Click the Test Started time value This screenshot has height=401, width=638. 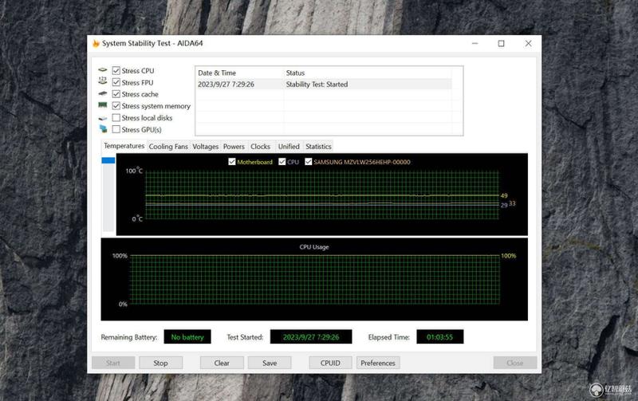(x=311, y=336)
